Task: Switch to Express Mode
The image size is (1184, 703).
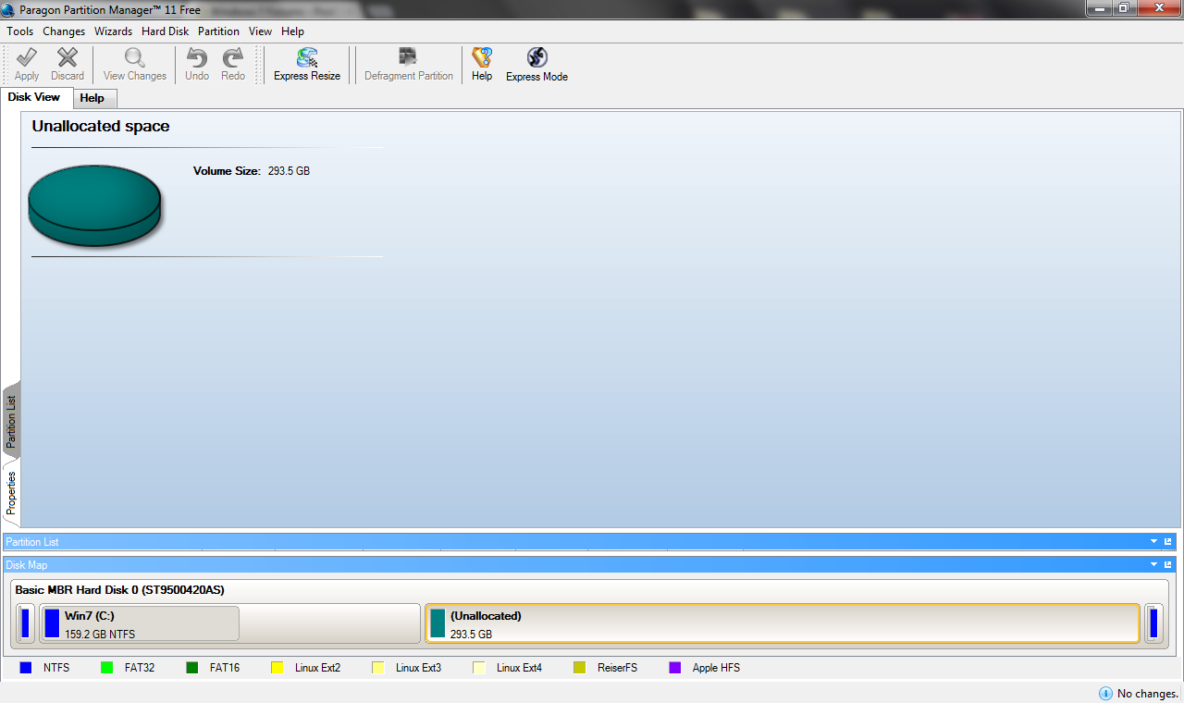Action: click(536, 65)
